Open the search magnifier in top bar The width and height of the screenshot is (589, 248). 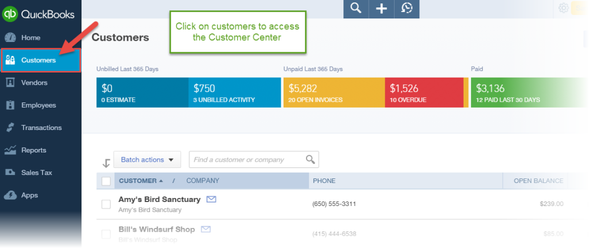pos(355,9)
